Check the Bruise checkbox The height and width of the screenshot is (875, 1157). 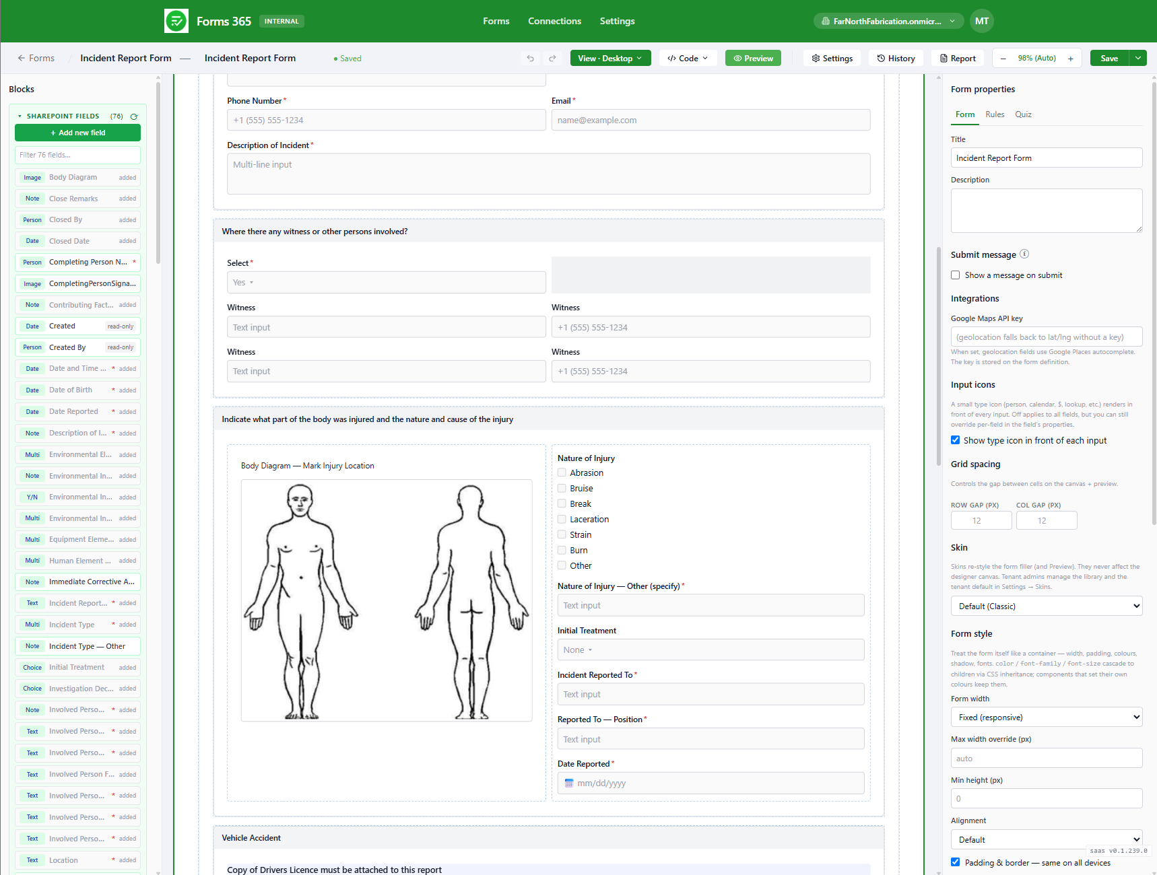click(x=562, y=488)
